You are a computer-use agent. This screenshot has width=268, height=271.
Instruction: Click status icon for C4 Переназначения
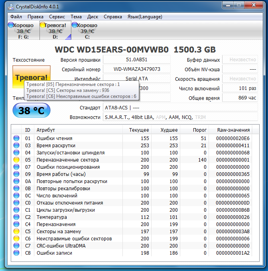point(16,224)
